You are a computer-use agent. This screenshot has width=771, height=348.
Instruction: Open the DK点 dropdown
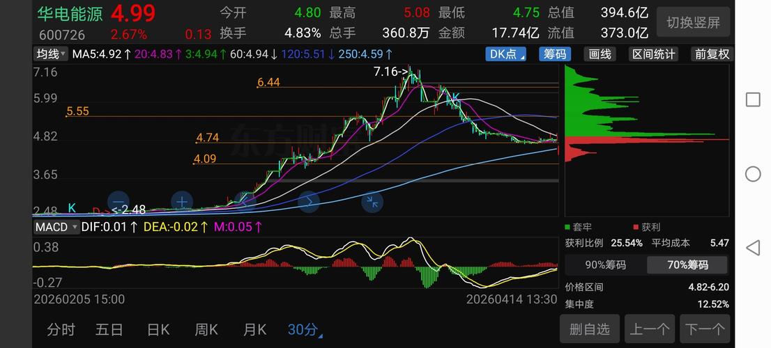click(x=506, y=54)
